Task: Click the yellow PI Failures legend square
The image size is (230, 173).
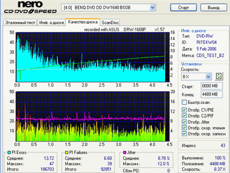Action: pos(67,152)
